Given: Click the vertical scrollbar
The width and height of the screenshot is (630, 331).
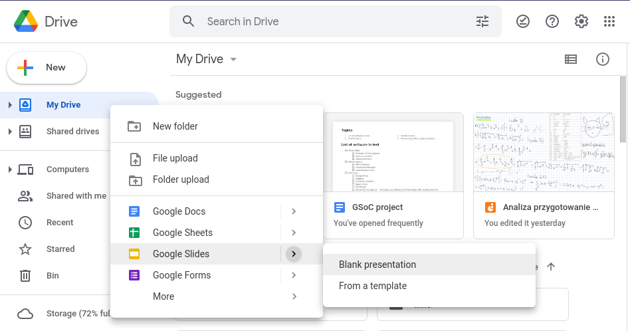Looking at the screenshot, I should (x=623, y=109).
